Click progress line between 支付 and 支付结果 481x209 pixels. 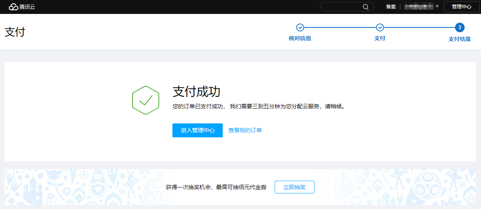pyautogui.click(x=419, y=27)
